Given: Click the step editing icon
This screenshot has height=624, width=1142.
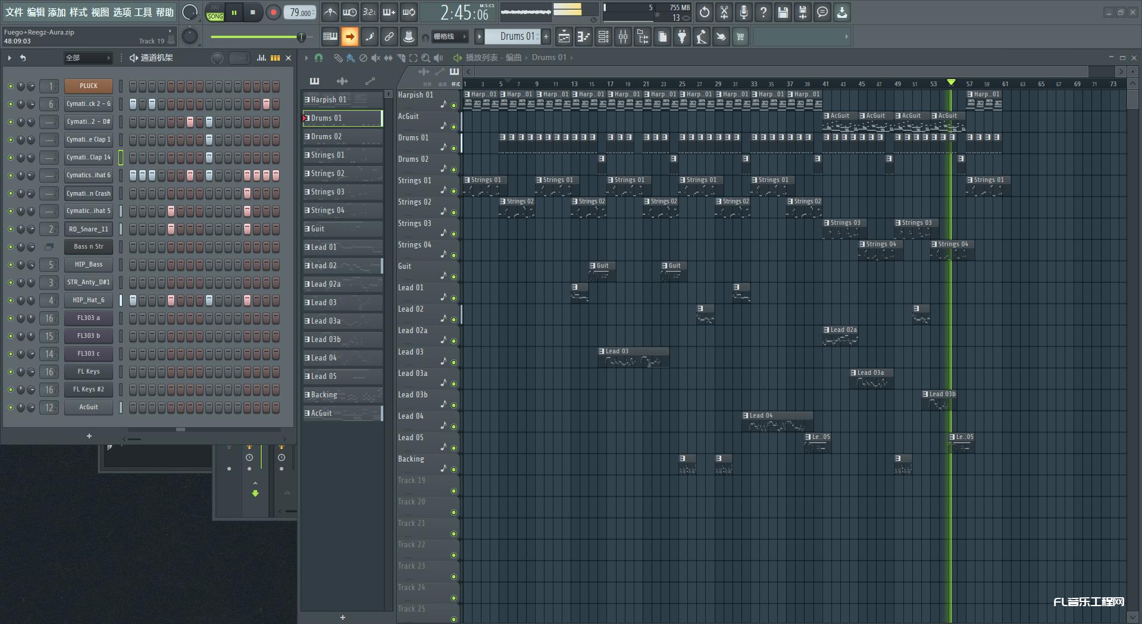Looking at the screenshot, I should (x=370, y=37).
